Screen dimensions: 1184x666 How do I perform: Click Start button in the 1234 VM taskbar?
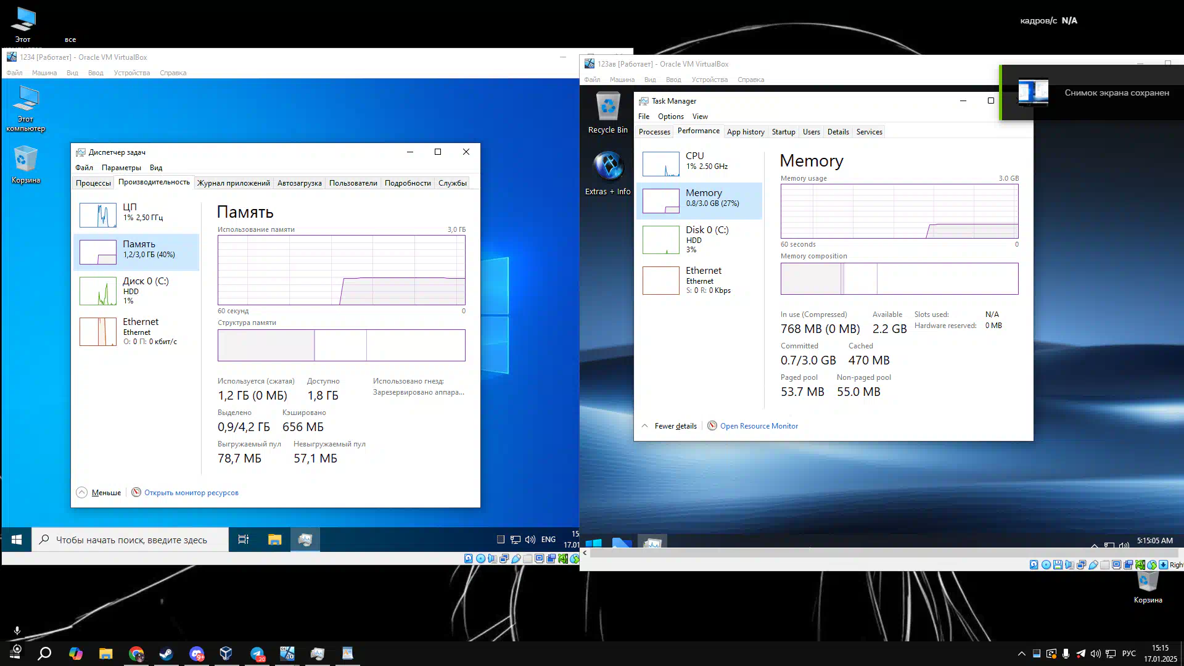[x=17, y=540]
